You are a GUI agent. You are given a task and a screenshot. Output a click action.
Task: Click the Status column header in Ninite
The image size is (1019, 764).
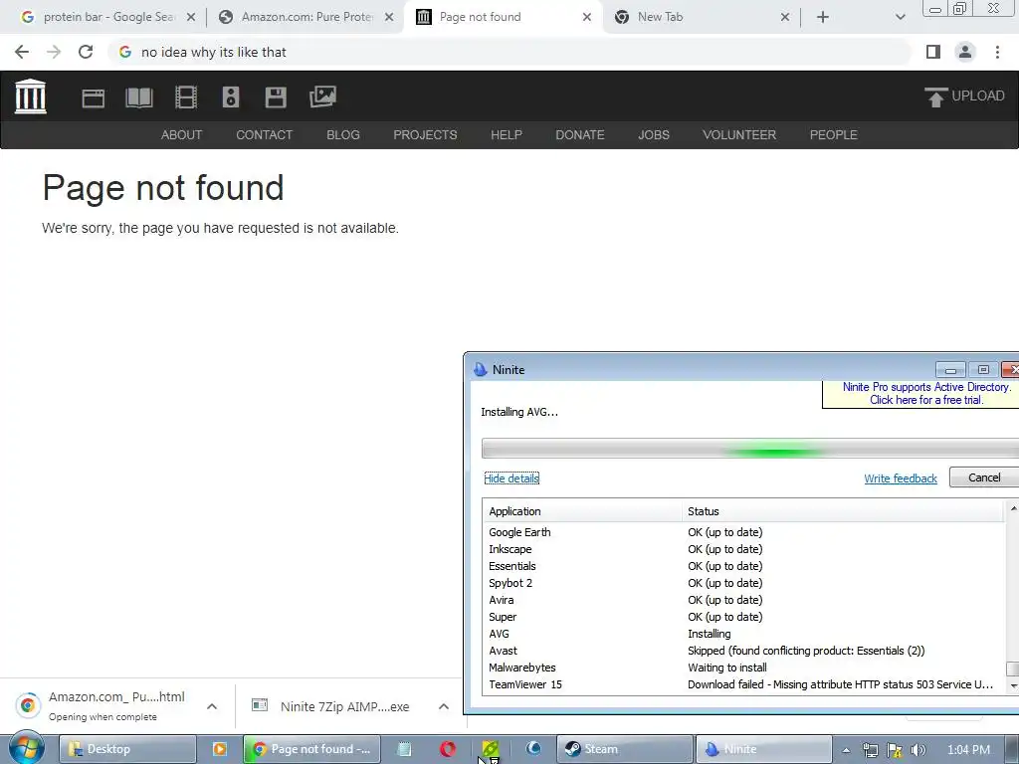point(843,511)
